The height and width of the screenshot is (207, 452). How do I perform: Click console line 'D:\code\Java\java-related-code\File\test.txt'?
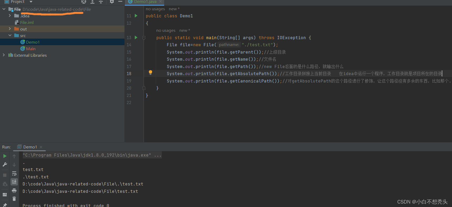coord(80,192)
